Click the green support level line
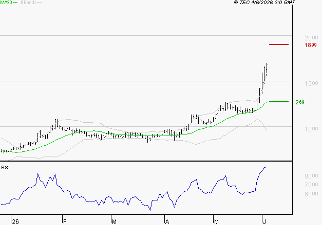 [279, 102]
